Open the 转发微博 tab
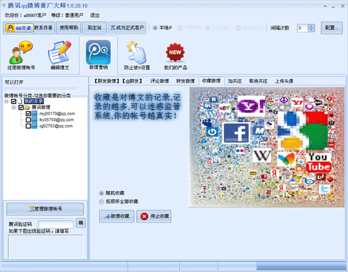This screenshot has height=272, width=348. [185, 81]
